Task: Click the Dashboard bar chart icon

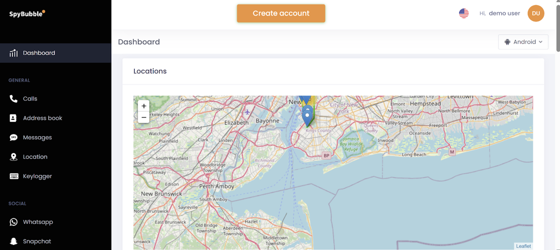Action: [14, 53]
